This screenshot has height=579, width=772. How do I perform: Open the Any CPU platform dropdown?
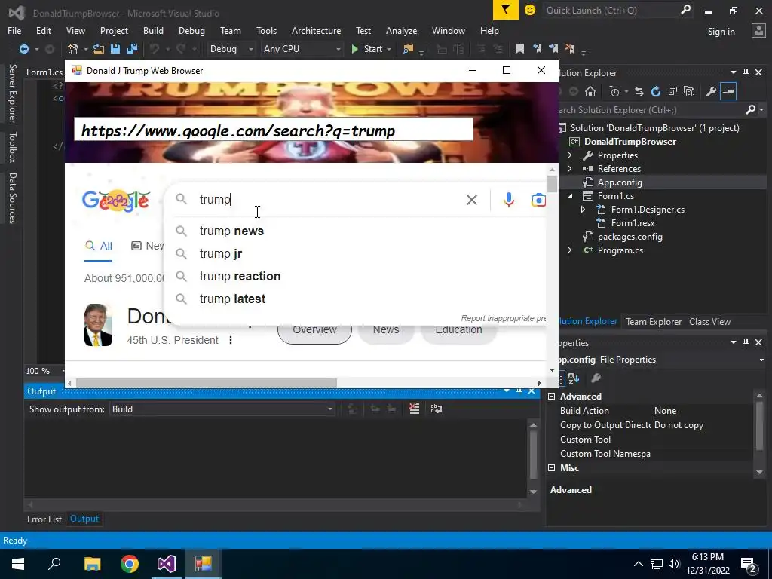pyautogui.click(x=302, y=49)
